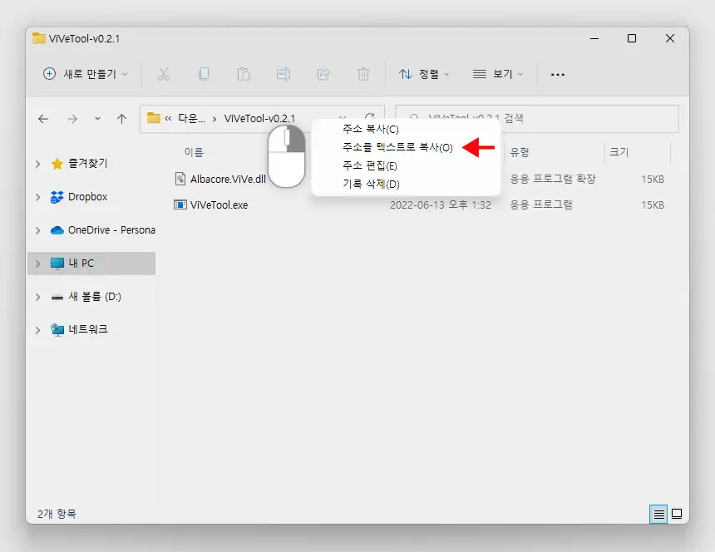The image size is (715, 552).
Task: Click the Albacore.ViVe.dll file icon
Action: click(x=180, y=179)
